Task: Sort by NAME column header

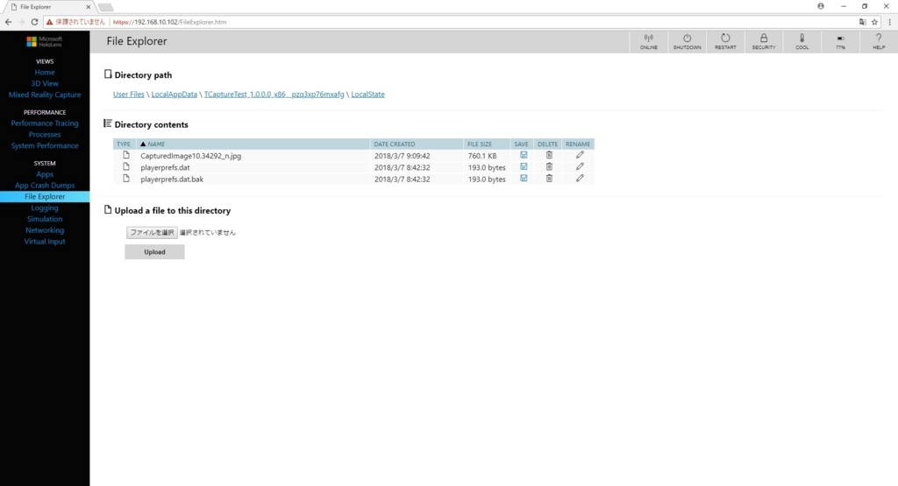Action: pyautogui.click(x=253, y=144)
